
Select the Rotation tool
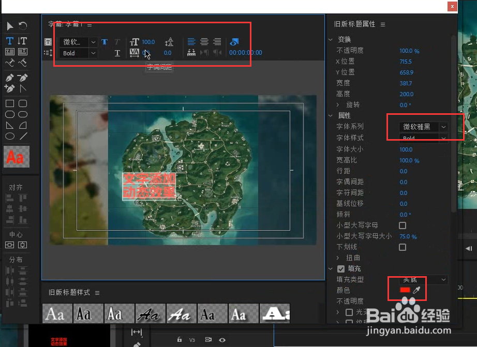tap(23, 26)
